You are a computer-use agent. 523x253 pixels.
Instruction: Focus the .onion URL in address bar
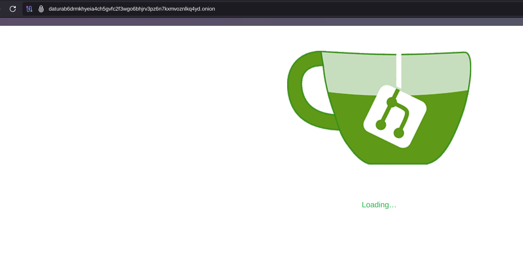pos(131,9)
